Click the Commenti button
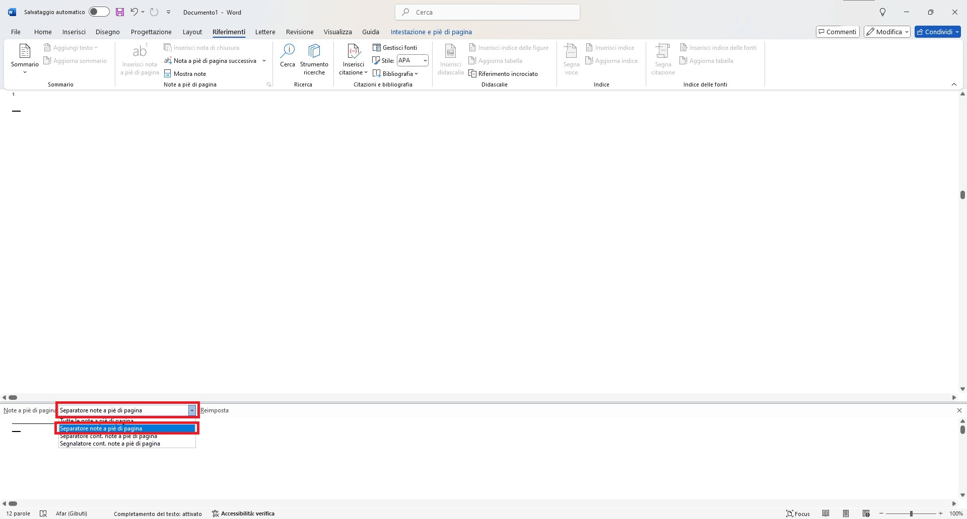This screenshot has width=967, height=519. coord(838,32)
